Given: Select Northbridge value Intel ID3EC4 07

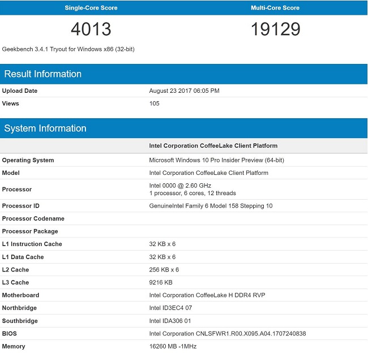Looking at the screenshot, I should [x=170, y=308].
